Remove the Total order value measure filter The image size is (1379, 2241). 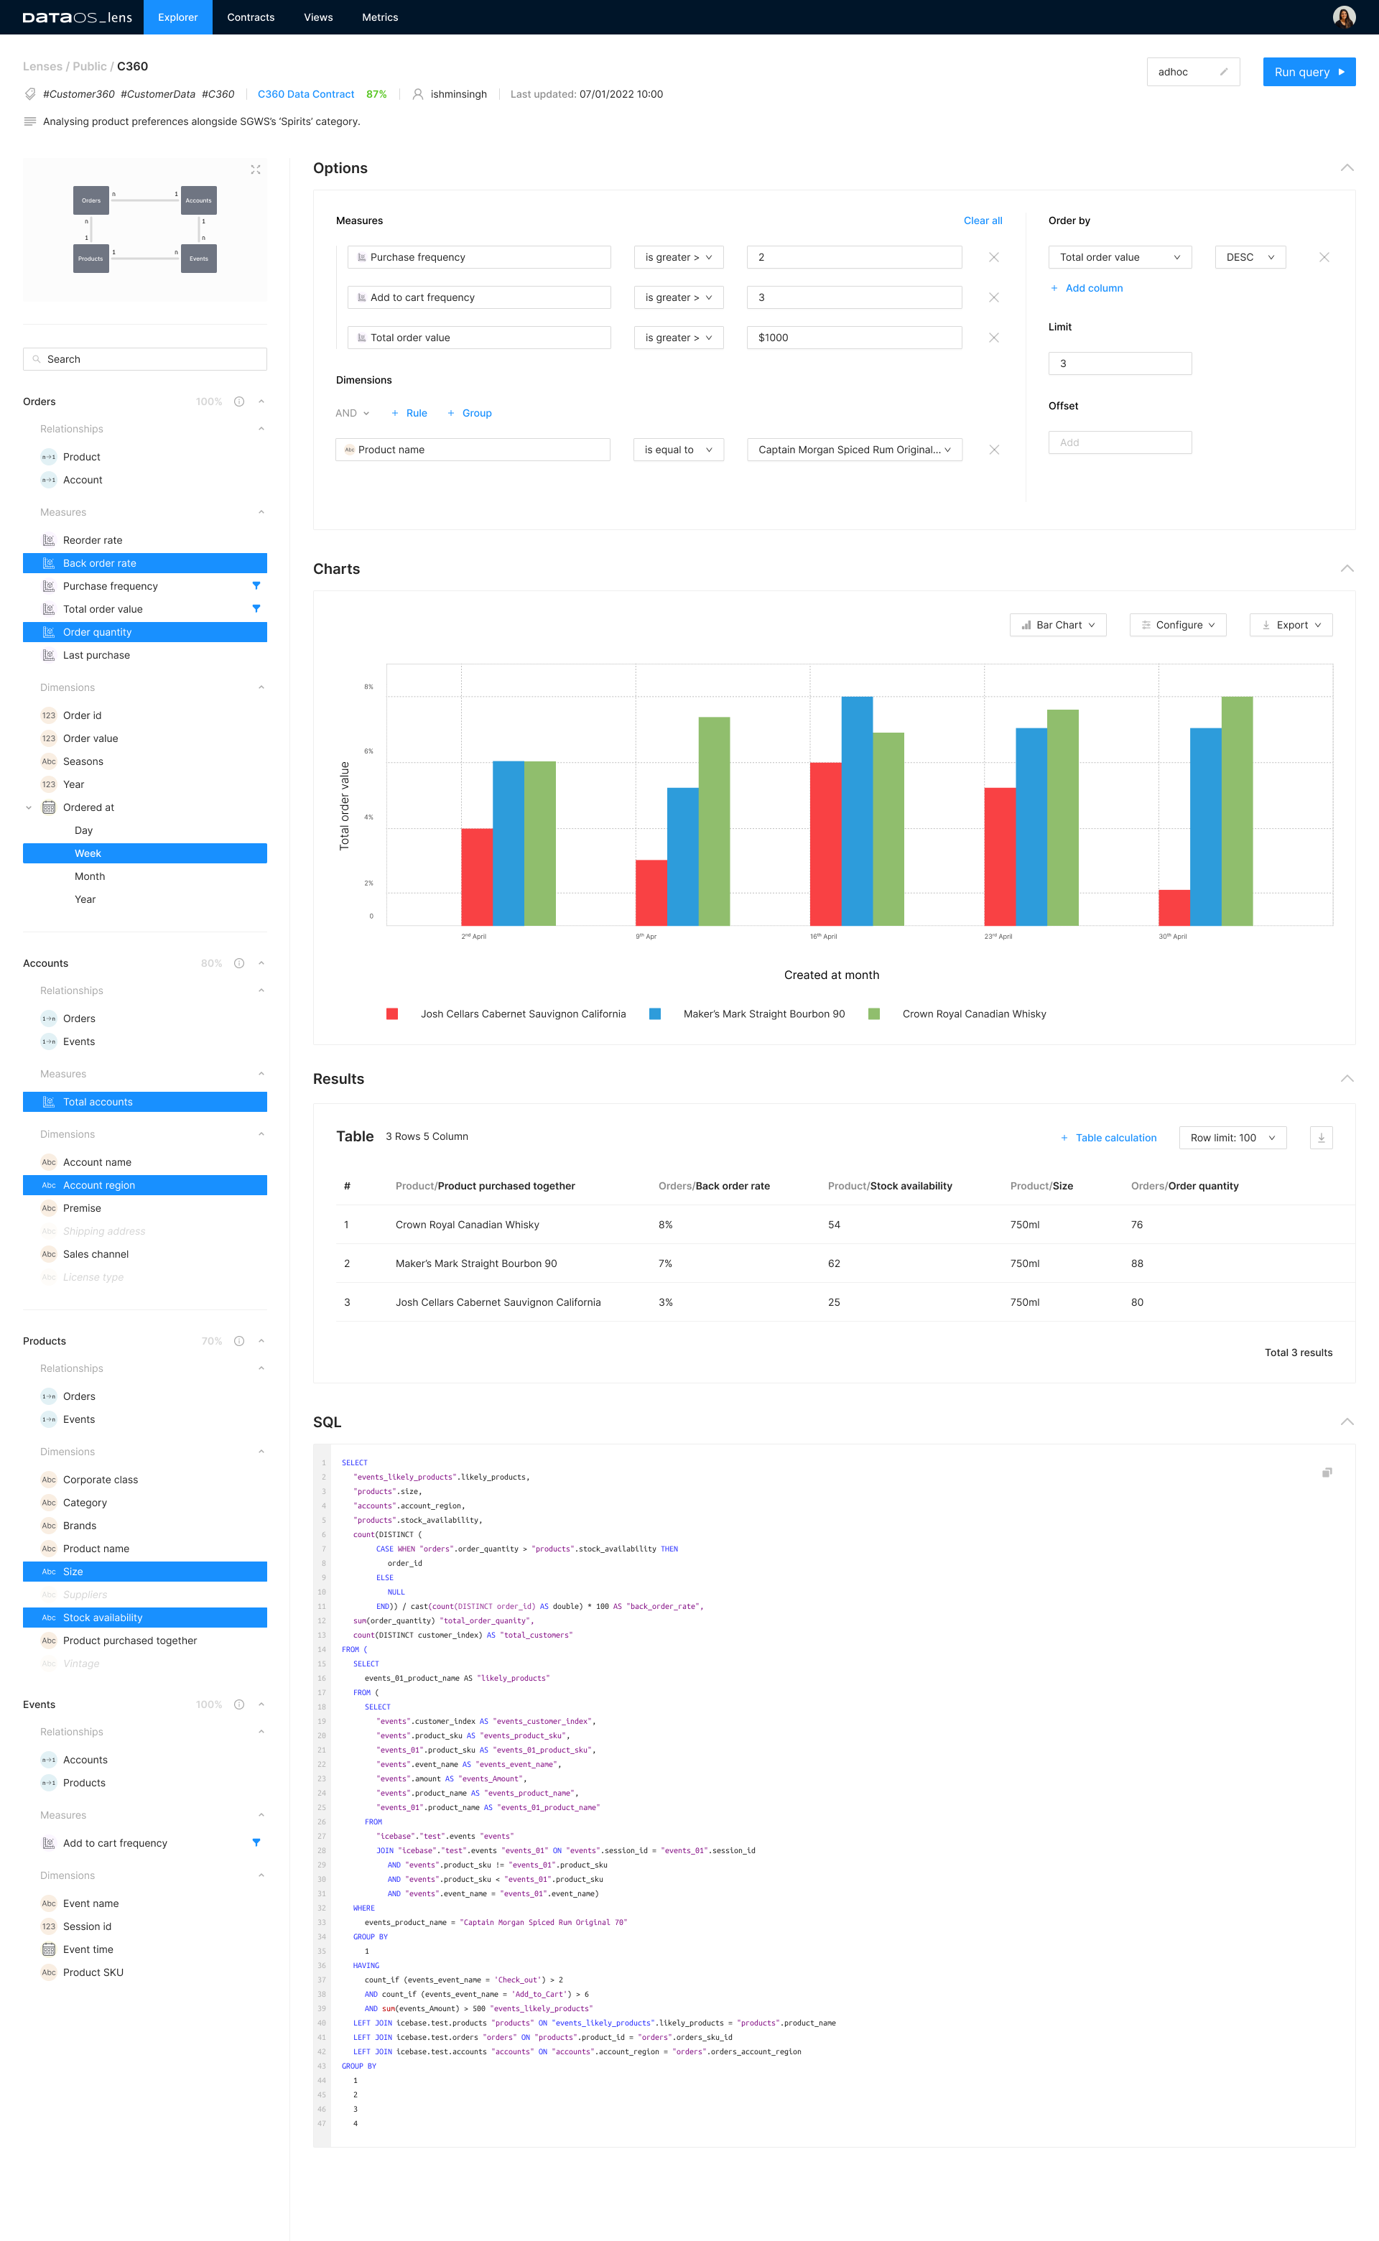(994, 338)
